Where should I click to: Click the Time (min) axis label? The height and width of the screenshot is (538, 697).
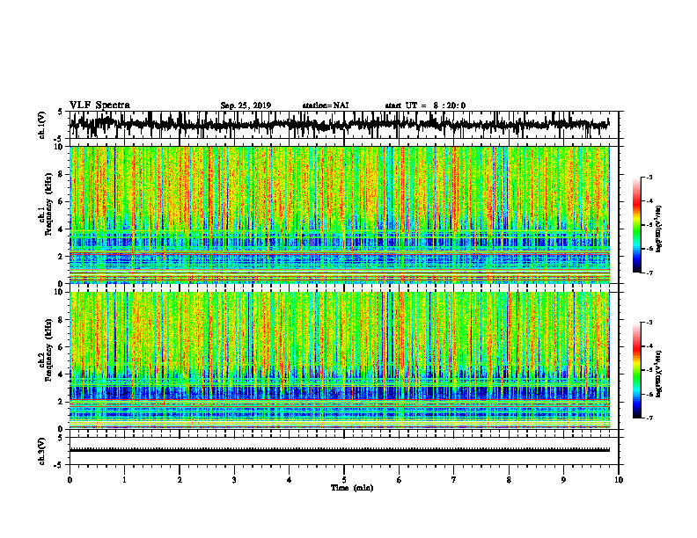352,488
